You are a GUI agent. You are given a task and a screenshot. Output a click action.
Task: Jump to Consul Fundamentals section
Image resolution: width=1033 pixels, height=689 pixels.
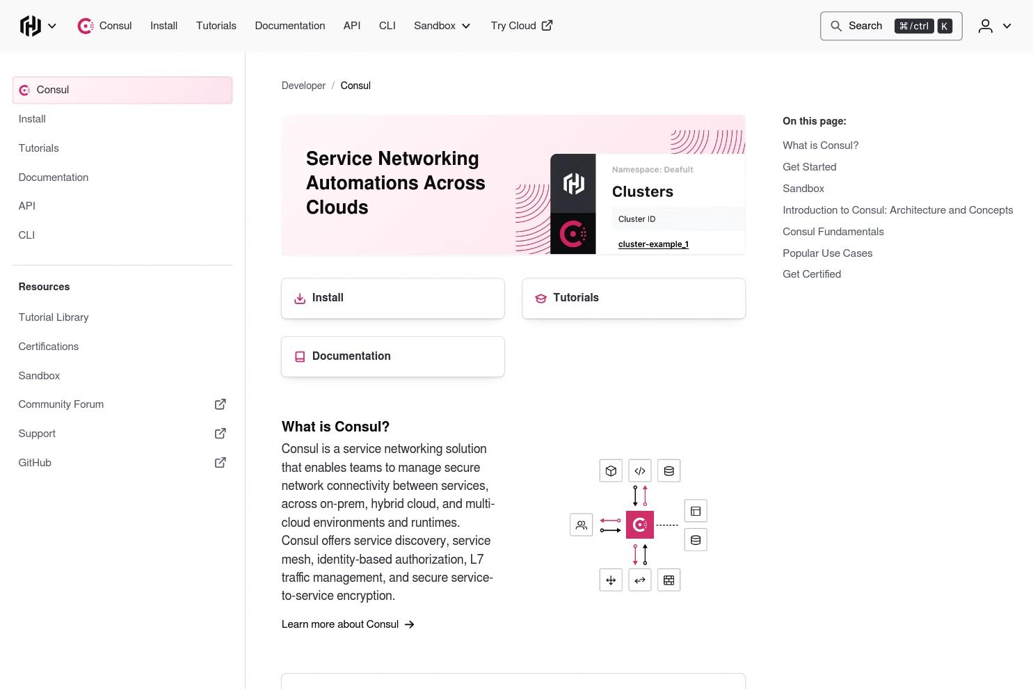(x=833, y=232)
